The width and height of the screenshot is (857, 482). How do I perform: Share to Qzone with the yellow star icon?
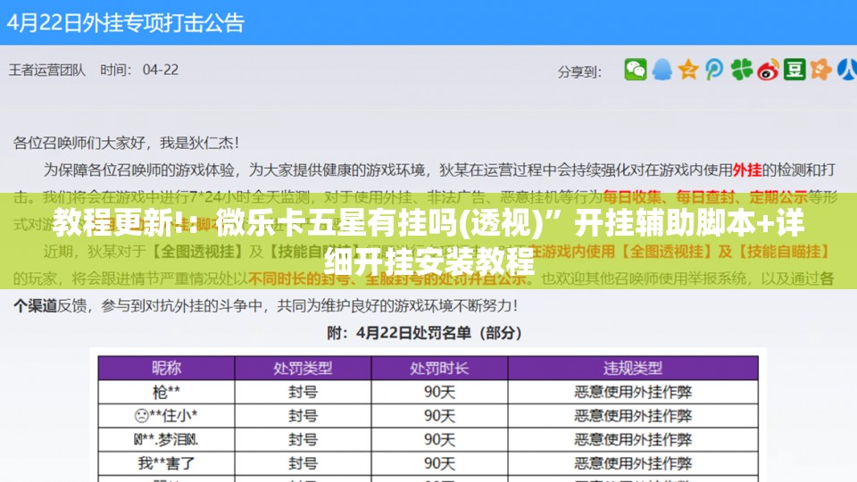point(688,70)
